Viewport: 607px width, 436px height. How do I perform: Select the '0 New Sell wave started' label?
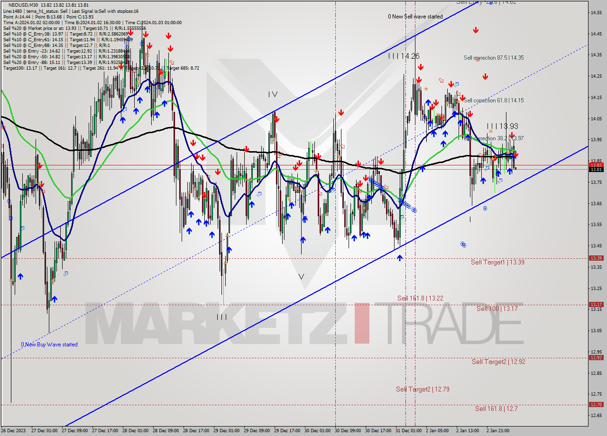pos(415,17)
